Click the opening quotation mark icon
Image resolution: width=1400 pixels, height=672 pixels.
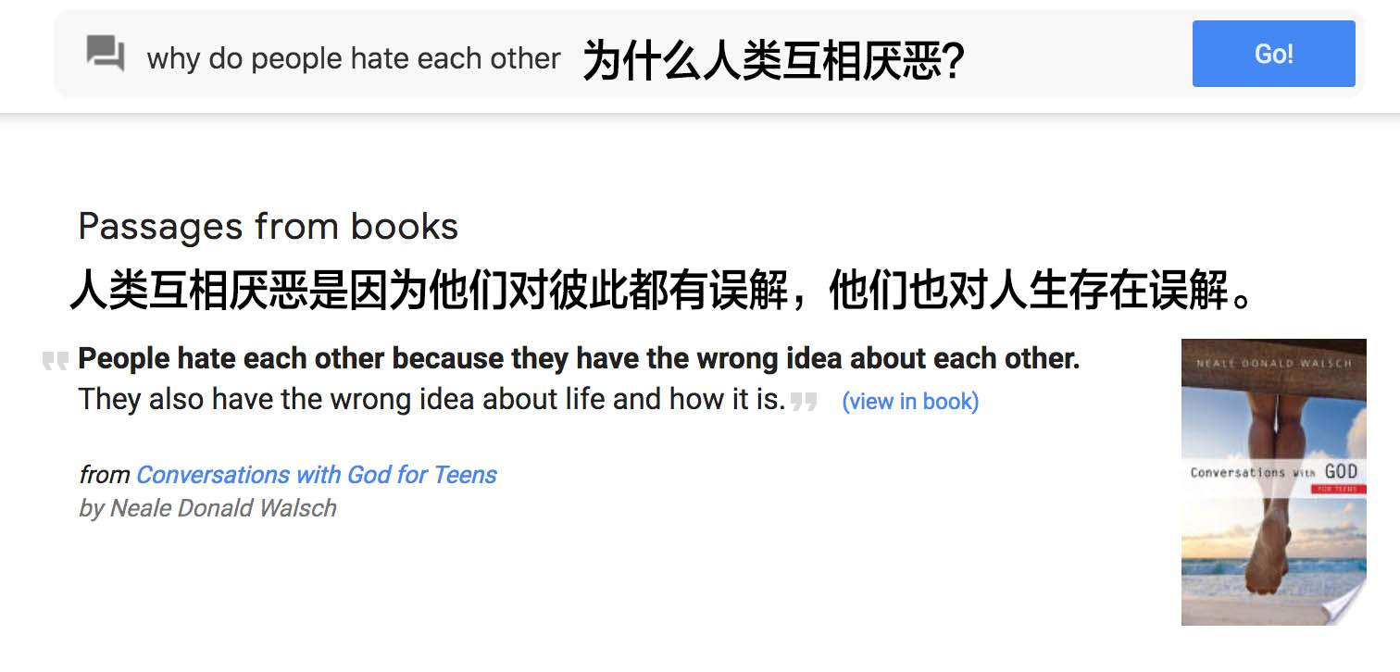click(56, 360)
